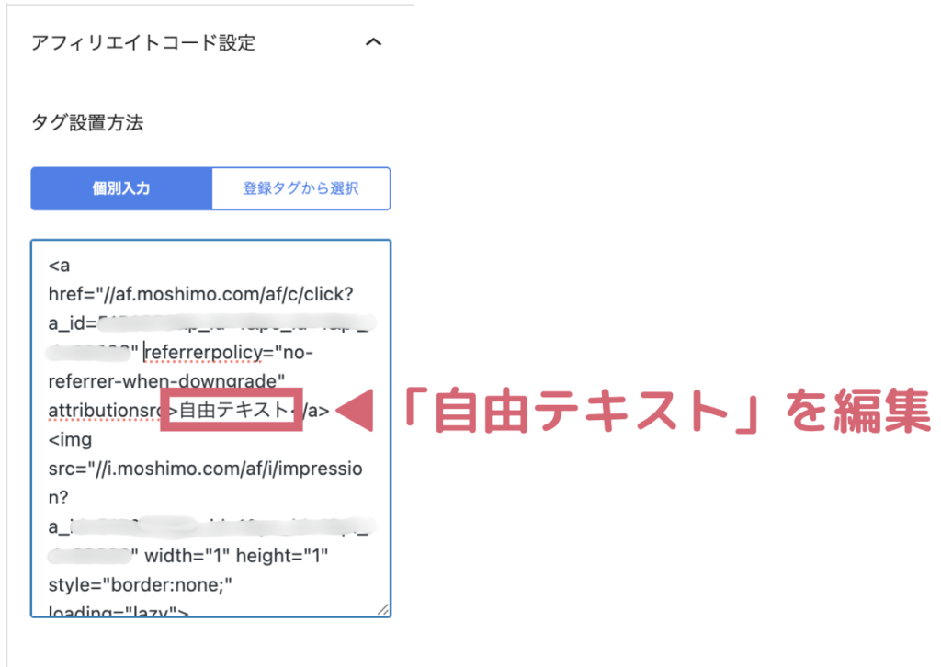Click the loading="lazy" line at the bottom

point(119,610)
